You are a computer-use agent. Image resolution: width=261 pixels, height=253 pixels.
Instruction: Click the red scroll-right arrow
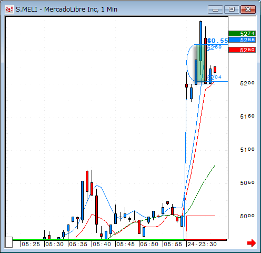tap(252, 243)
